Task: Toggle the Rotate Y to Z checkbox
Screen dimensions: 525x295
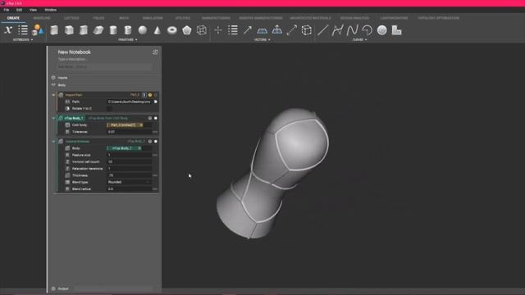Action: point(109,108)
